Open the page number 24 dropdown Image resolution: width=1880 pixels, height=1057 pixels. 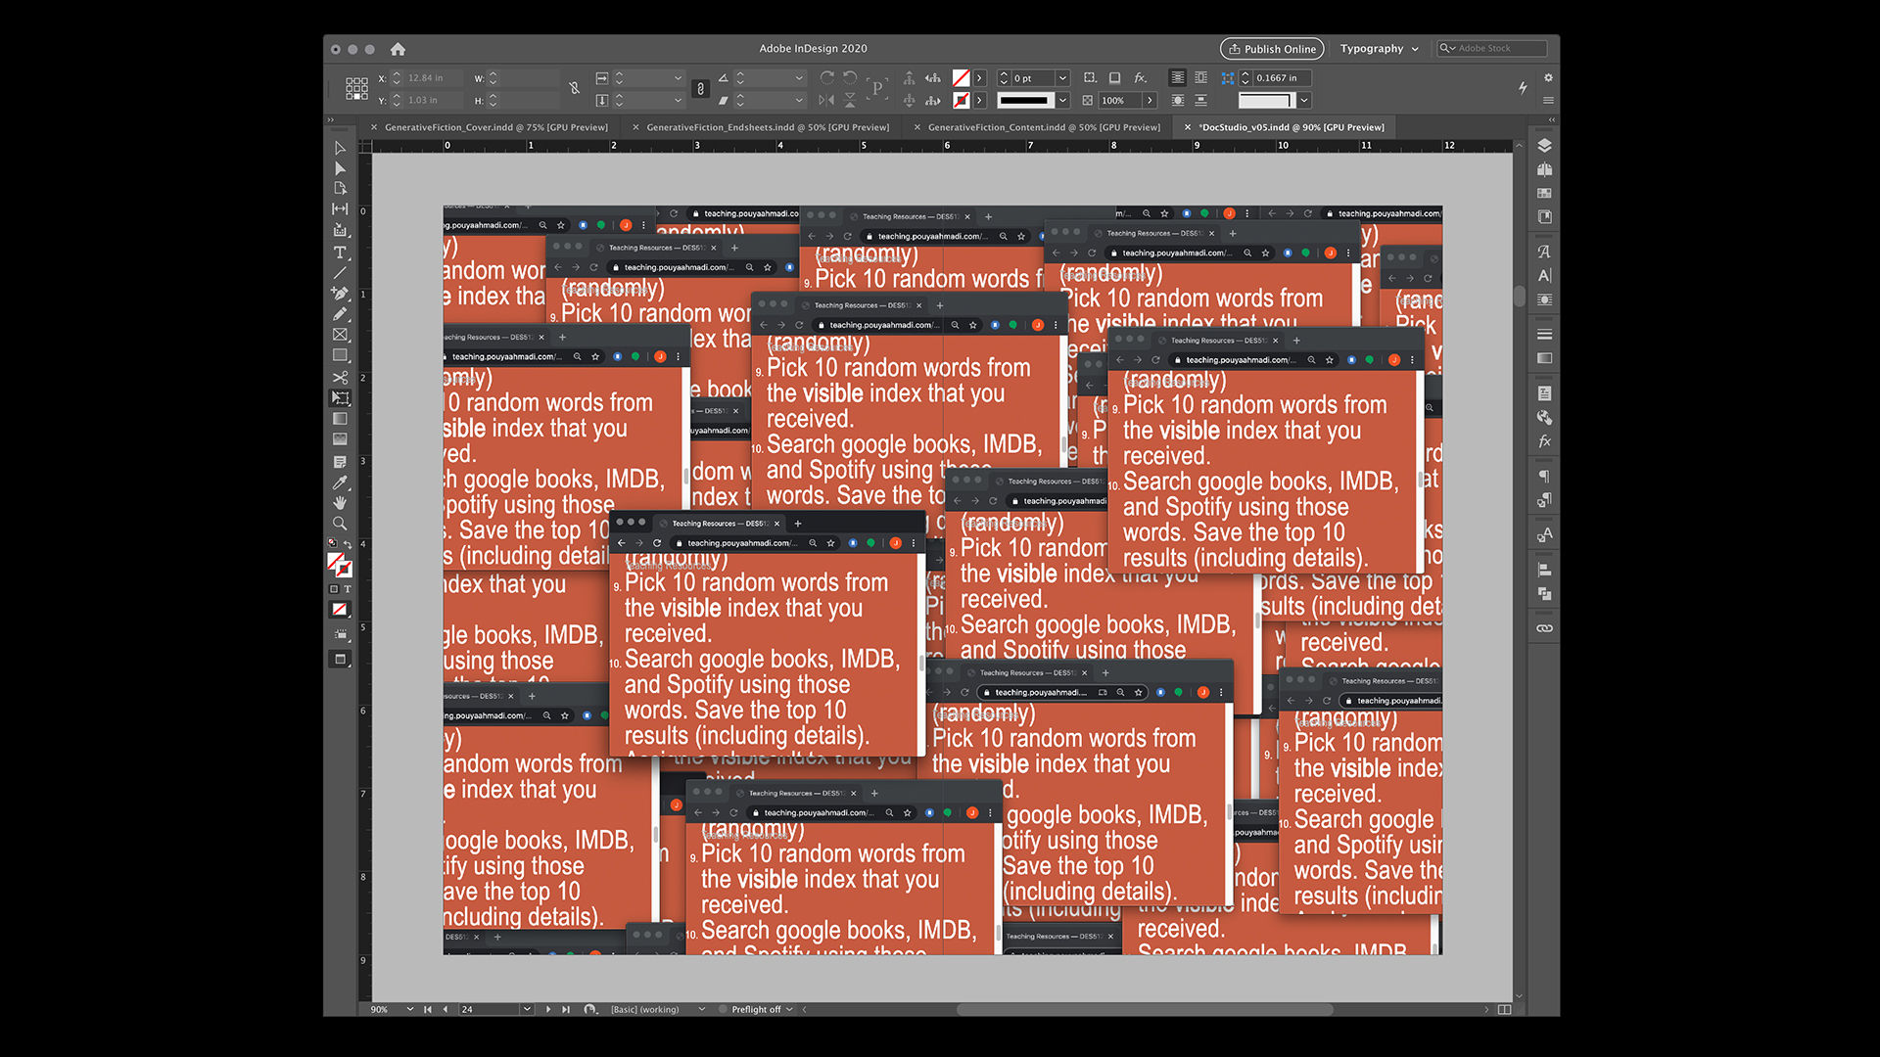[527, 1009]
